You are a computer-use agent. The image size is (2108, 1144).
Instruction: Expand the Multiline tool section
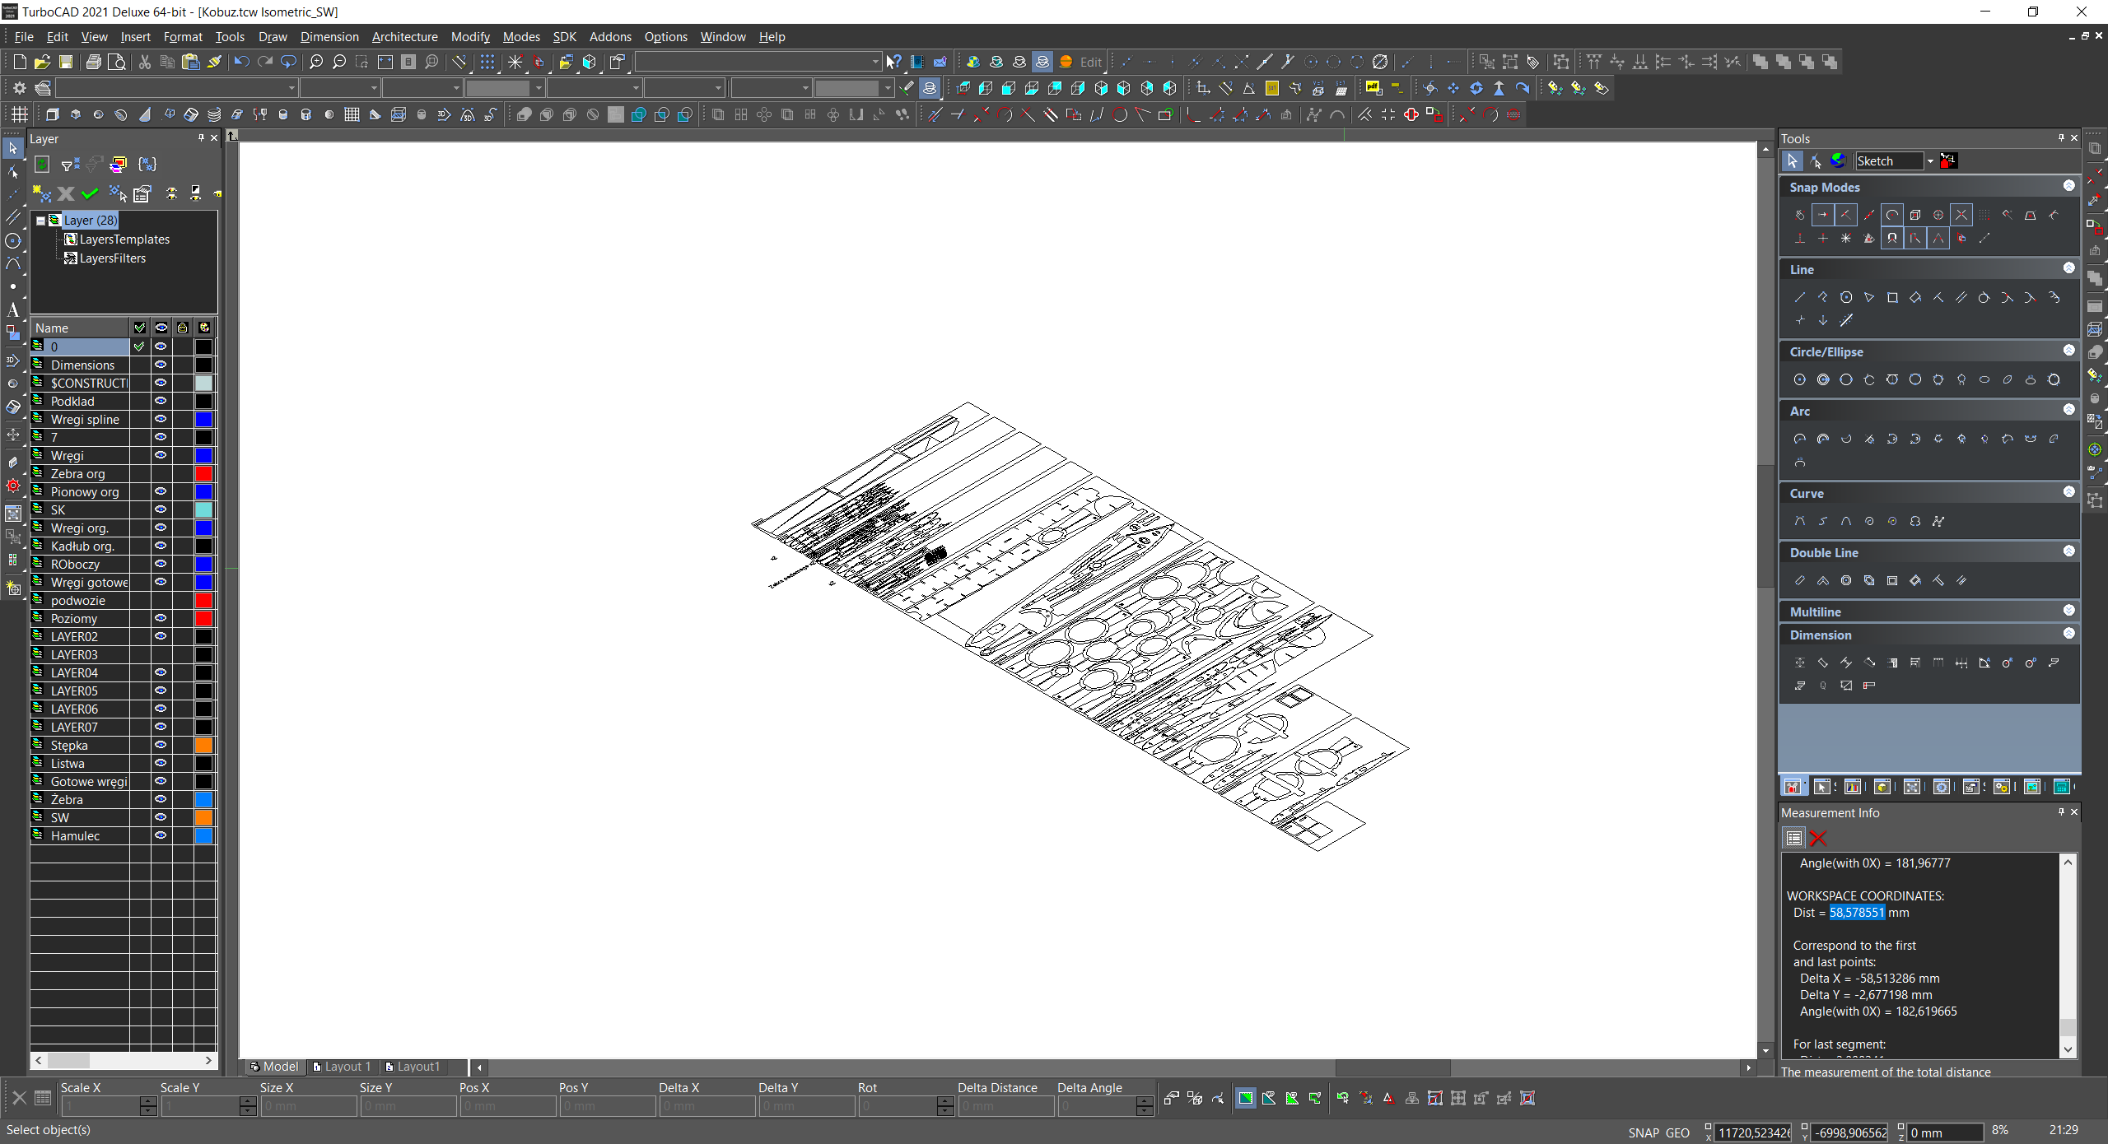pos(2068,611)
